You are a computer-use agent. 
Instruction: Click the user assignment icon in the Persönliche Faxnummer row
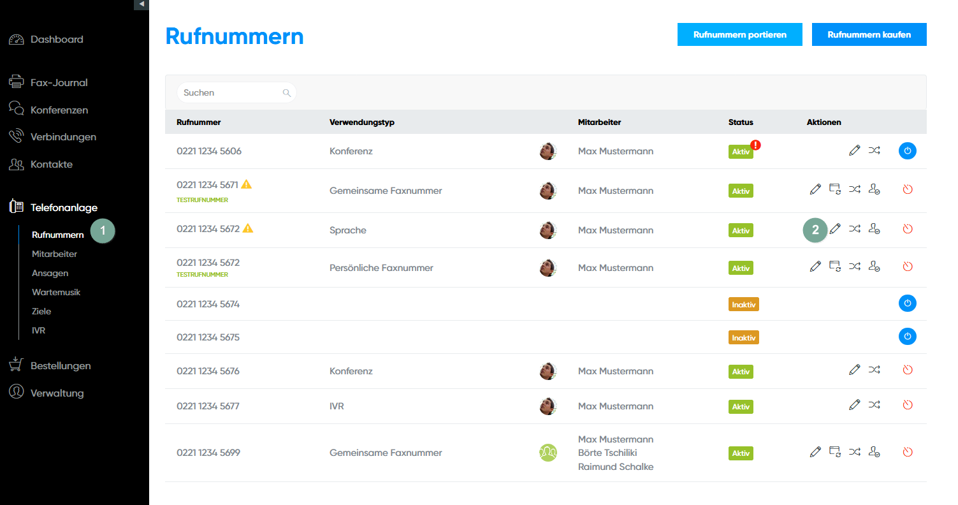point(875,266)
